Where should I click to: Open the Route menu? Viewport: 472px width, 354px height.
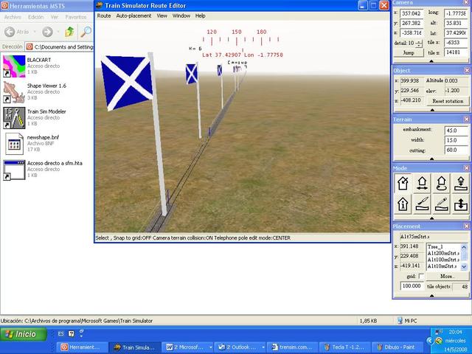[x=104, y=15]
